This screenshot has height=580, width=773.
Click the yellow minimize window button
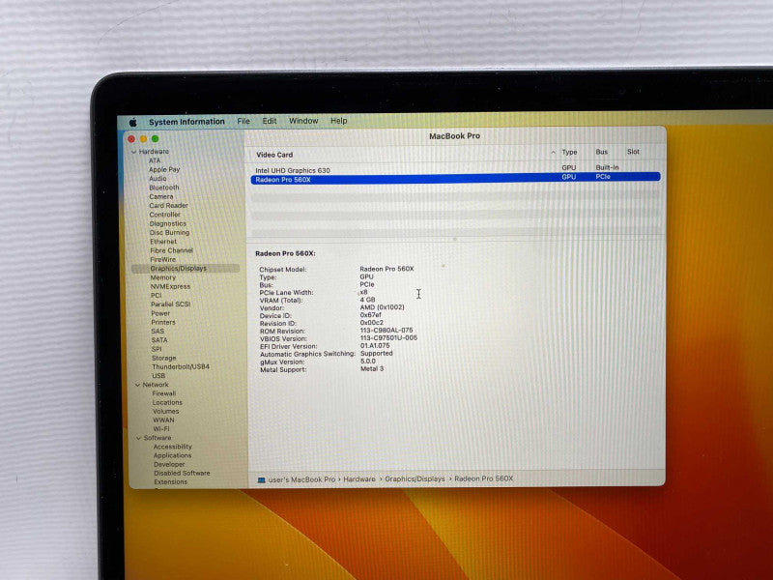[143, 139]
